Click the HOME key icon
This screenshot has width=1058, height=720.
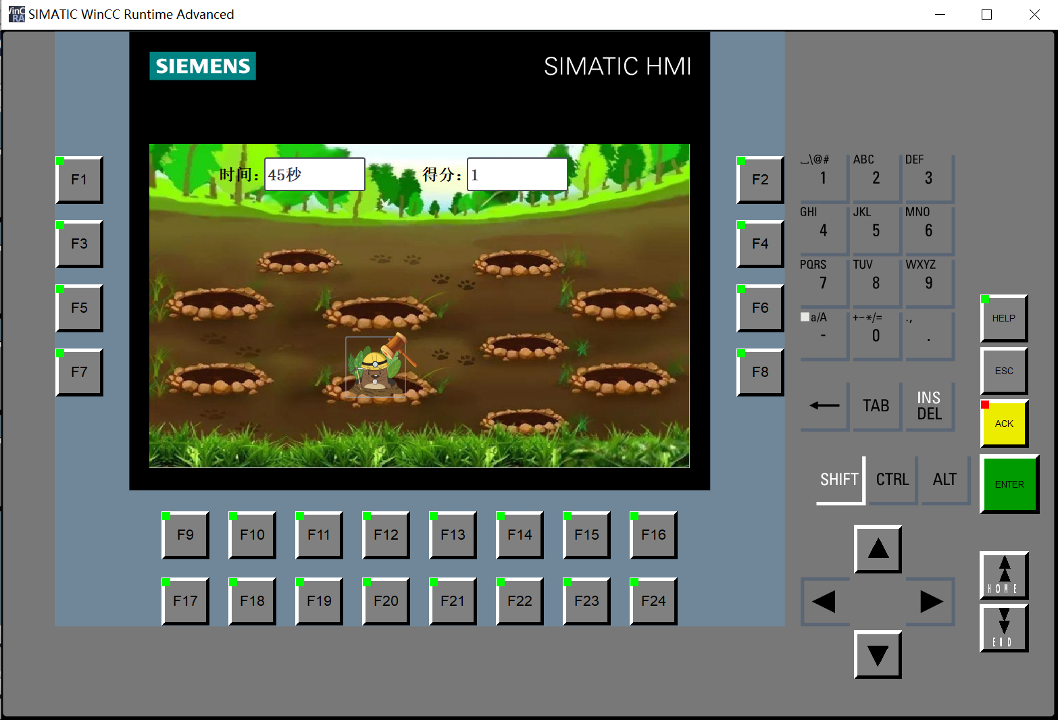coord(1004,575)
